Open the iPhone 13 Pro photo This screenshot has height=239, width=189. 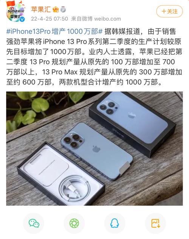coord(94,149)
